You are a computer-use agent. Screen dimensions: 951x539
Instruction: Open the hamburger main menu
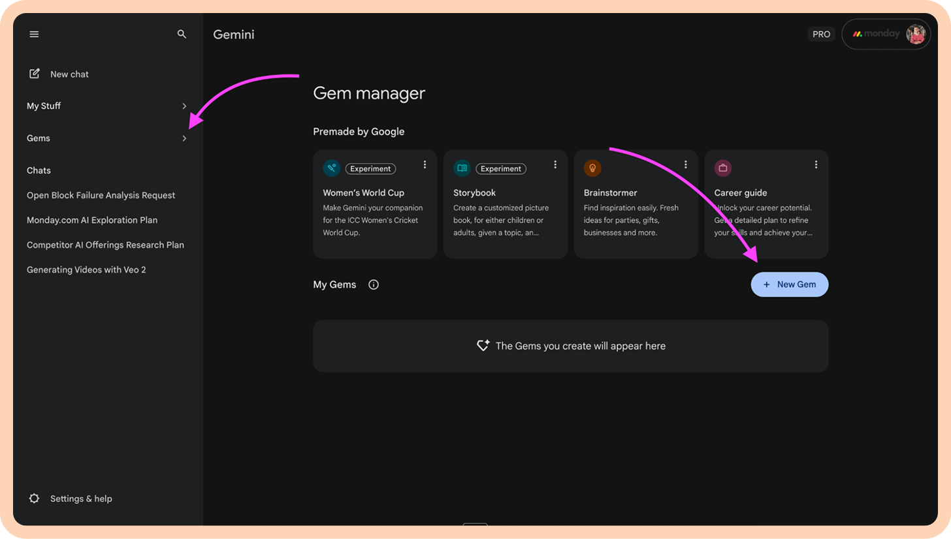point(34,34)
